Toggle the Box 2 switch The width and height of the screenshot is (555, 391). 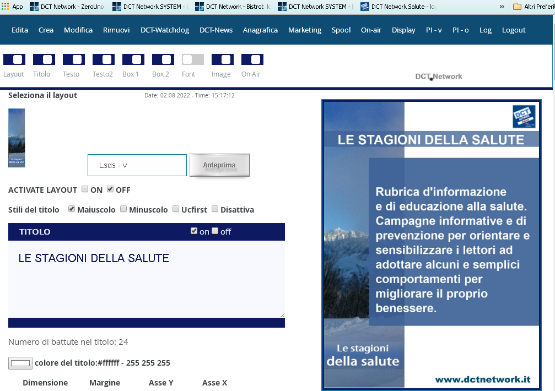(163, 59)
